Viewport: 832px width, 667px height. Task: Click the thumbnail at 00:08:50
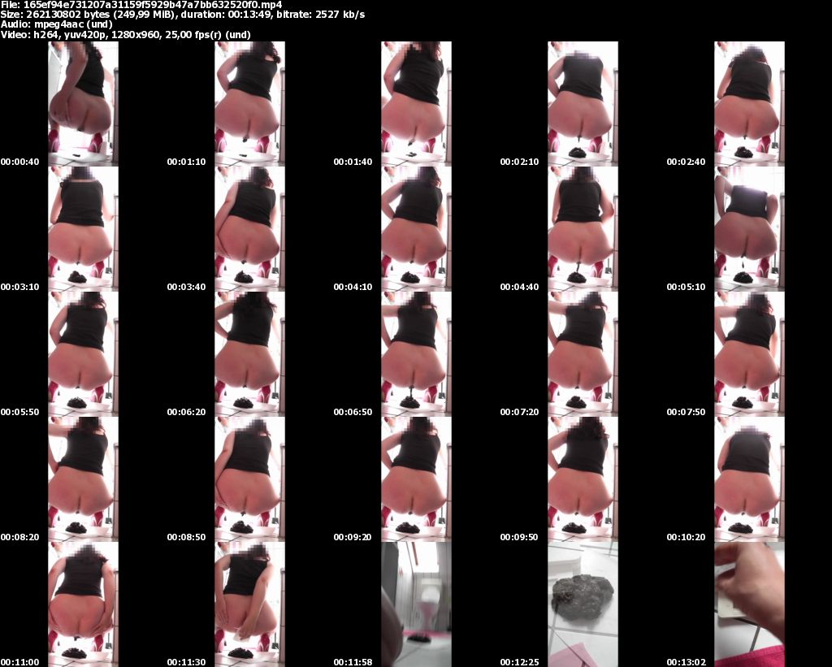pos(249,479)
